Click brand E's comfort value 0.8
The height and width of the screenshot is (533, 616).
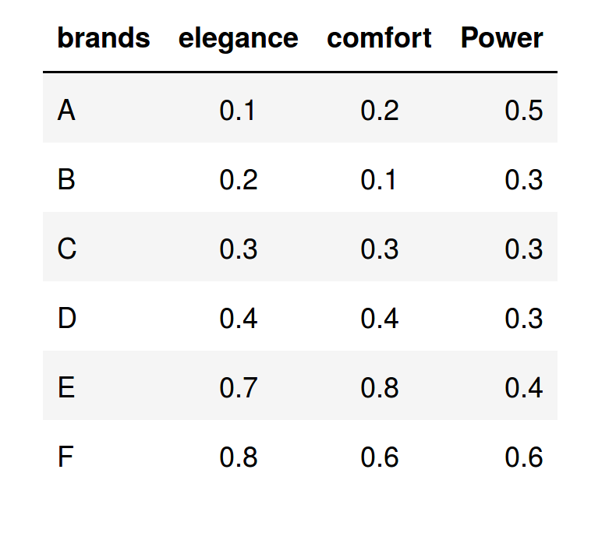[379, 388]
